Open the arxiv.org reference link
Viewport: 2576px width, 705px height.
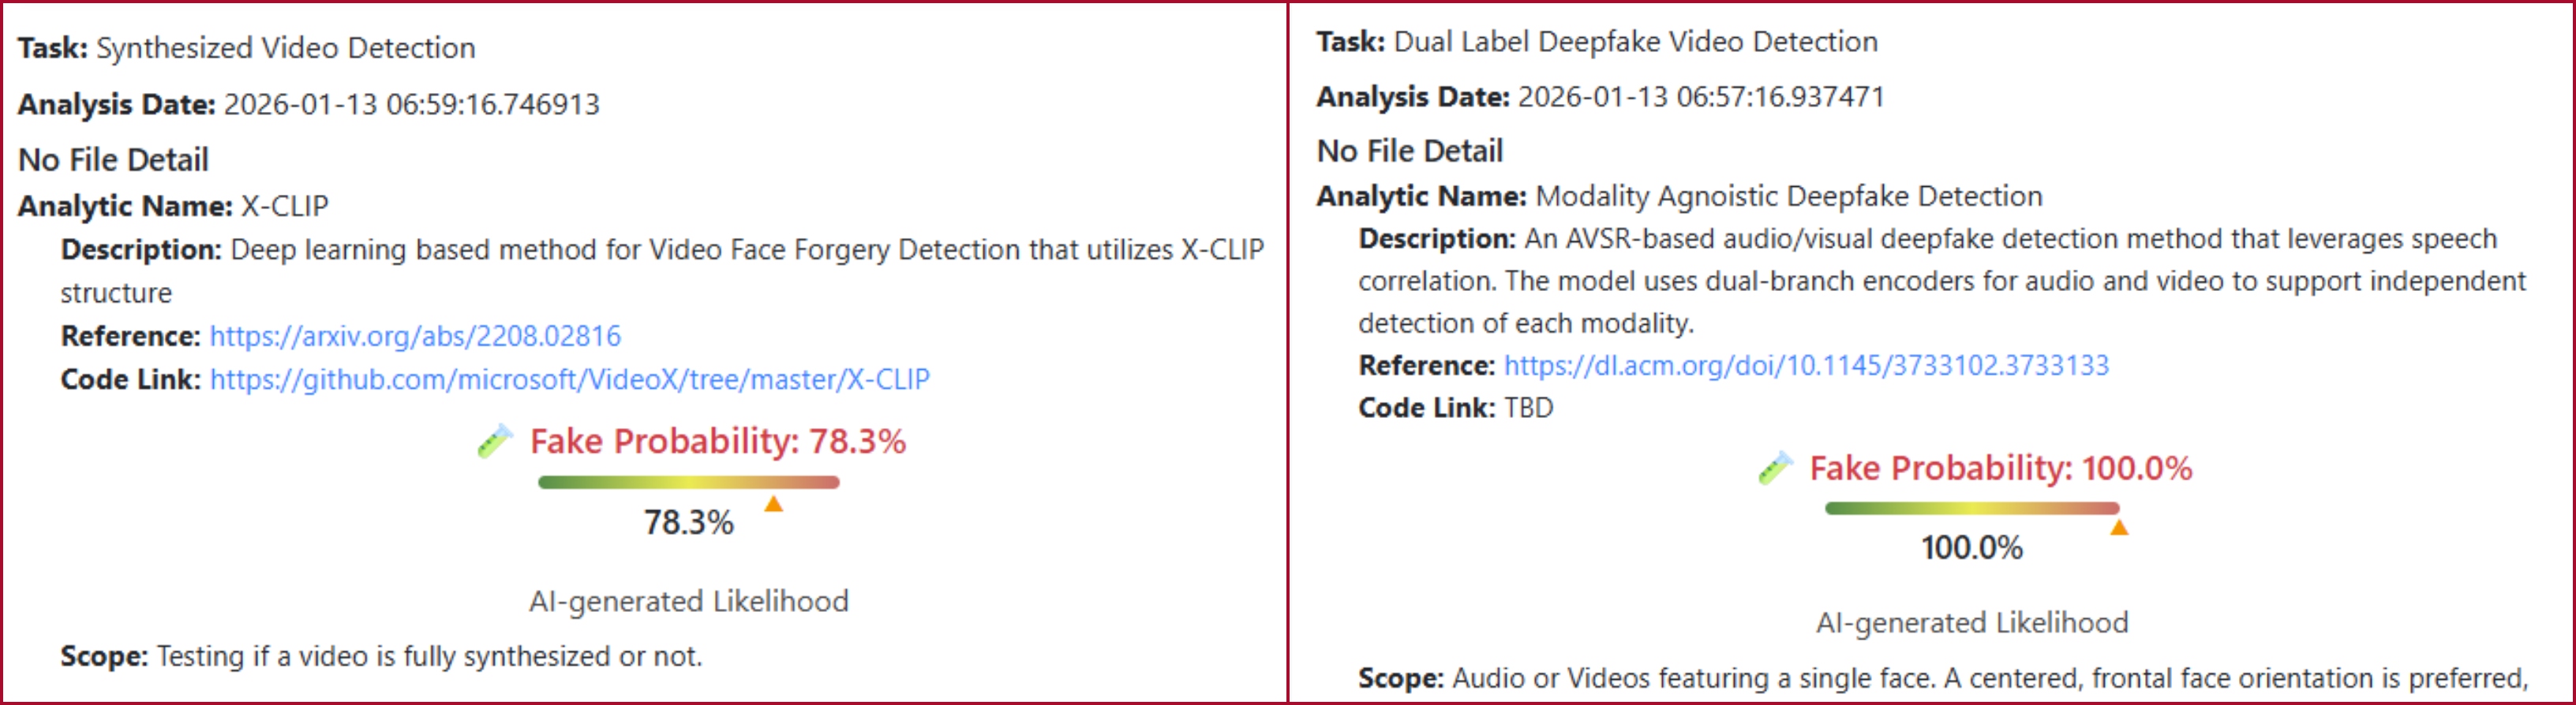tap(415, 337)
